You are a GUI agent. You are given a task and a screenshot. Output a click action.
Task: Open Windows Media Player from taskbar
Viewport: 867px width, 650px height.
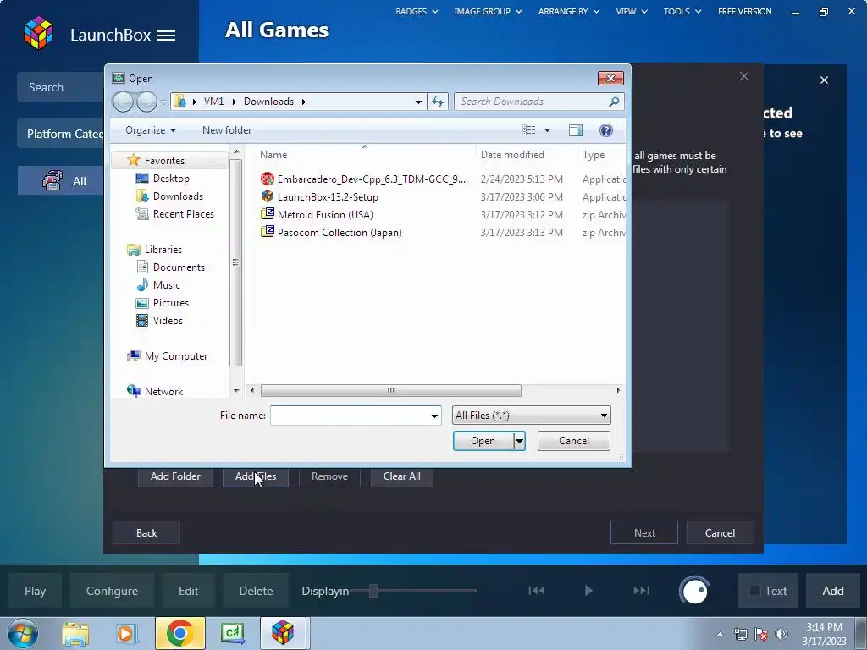coord(126,633)
